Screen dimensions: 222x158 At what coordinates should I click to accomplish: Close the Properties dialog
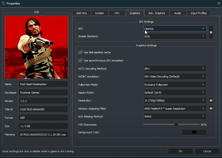[x=219, y=3]
